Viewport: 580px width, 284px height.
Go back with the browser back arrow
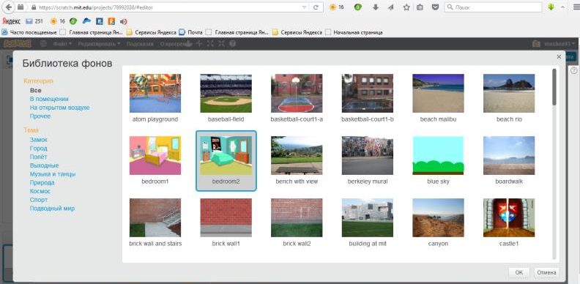[9, 7]
